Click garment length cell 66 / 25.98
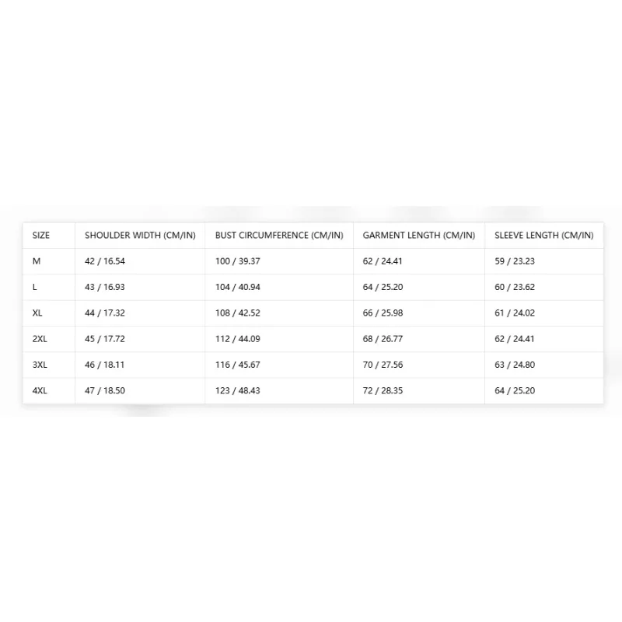Screen dimensions: 622x622 pyautogui.click(x=383, y=313)
